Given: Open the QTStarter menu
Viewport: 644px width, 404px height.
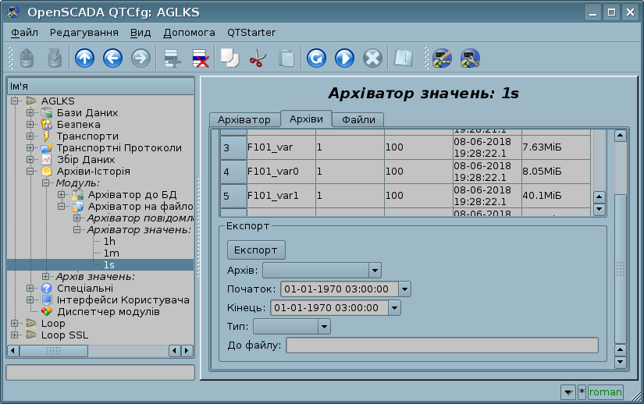Looking at the screenshot, I should [251, 33].
